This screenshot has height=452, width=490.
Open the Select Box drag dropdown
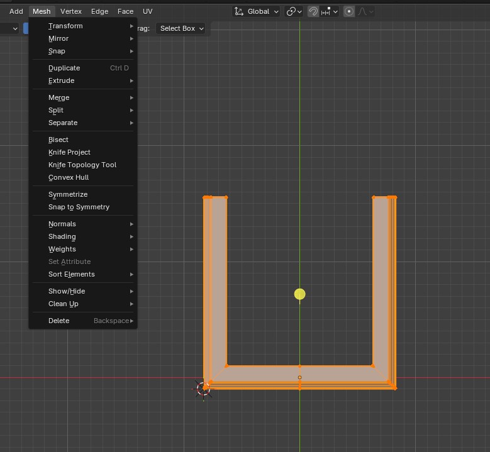(x=181, y=28)
